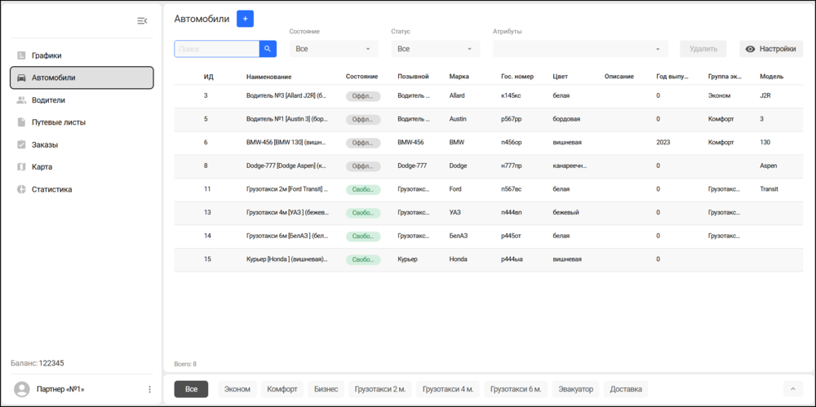The height and width of the screenshot is (407, 816).
Task: Click the Партнер «№1» account name
Action: (60, 389)
